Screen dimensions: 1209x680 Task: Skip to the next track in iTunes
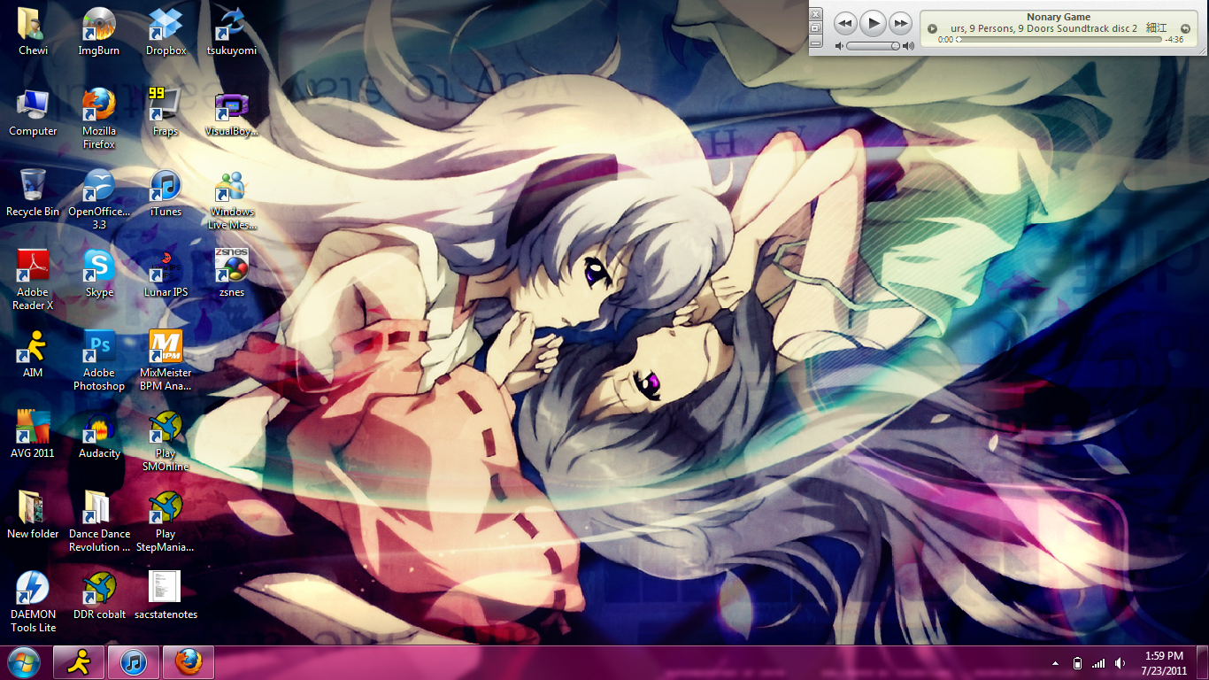point(900,23)
